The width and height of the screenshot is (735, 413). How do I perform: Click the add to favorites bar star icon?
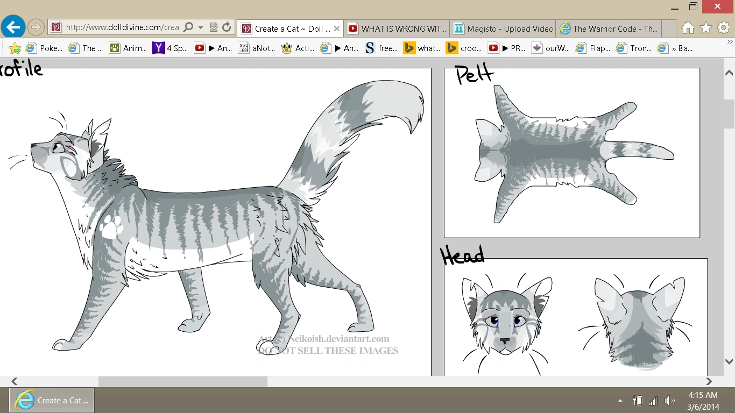click(15, 48)
